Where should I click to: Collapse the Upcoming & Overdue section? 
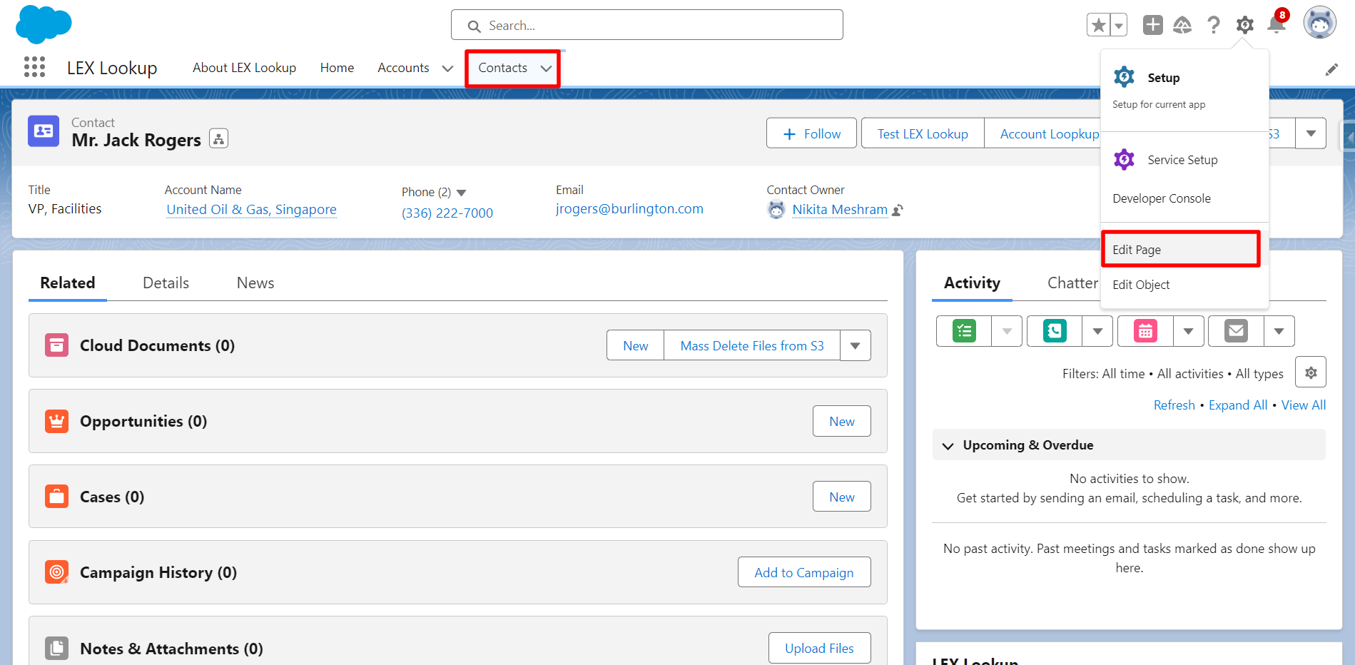pos(948,446)
